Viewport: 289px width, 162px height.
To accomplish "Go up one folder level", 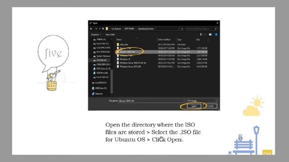I will (x=103, y=29).
